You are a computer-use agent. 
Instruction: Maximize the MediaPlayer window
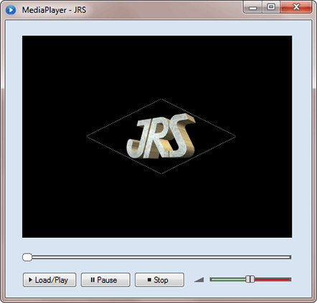271,7
